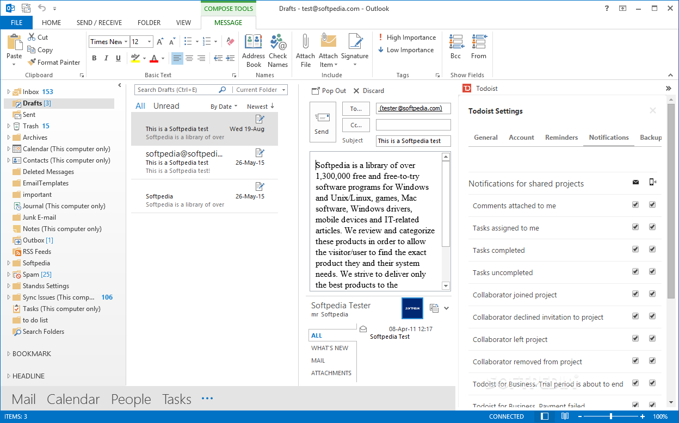The width and height of the screenshot is (679, 423).
Task: Switch to Calendar in navigation bar
Action: pos(73,399)
